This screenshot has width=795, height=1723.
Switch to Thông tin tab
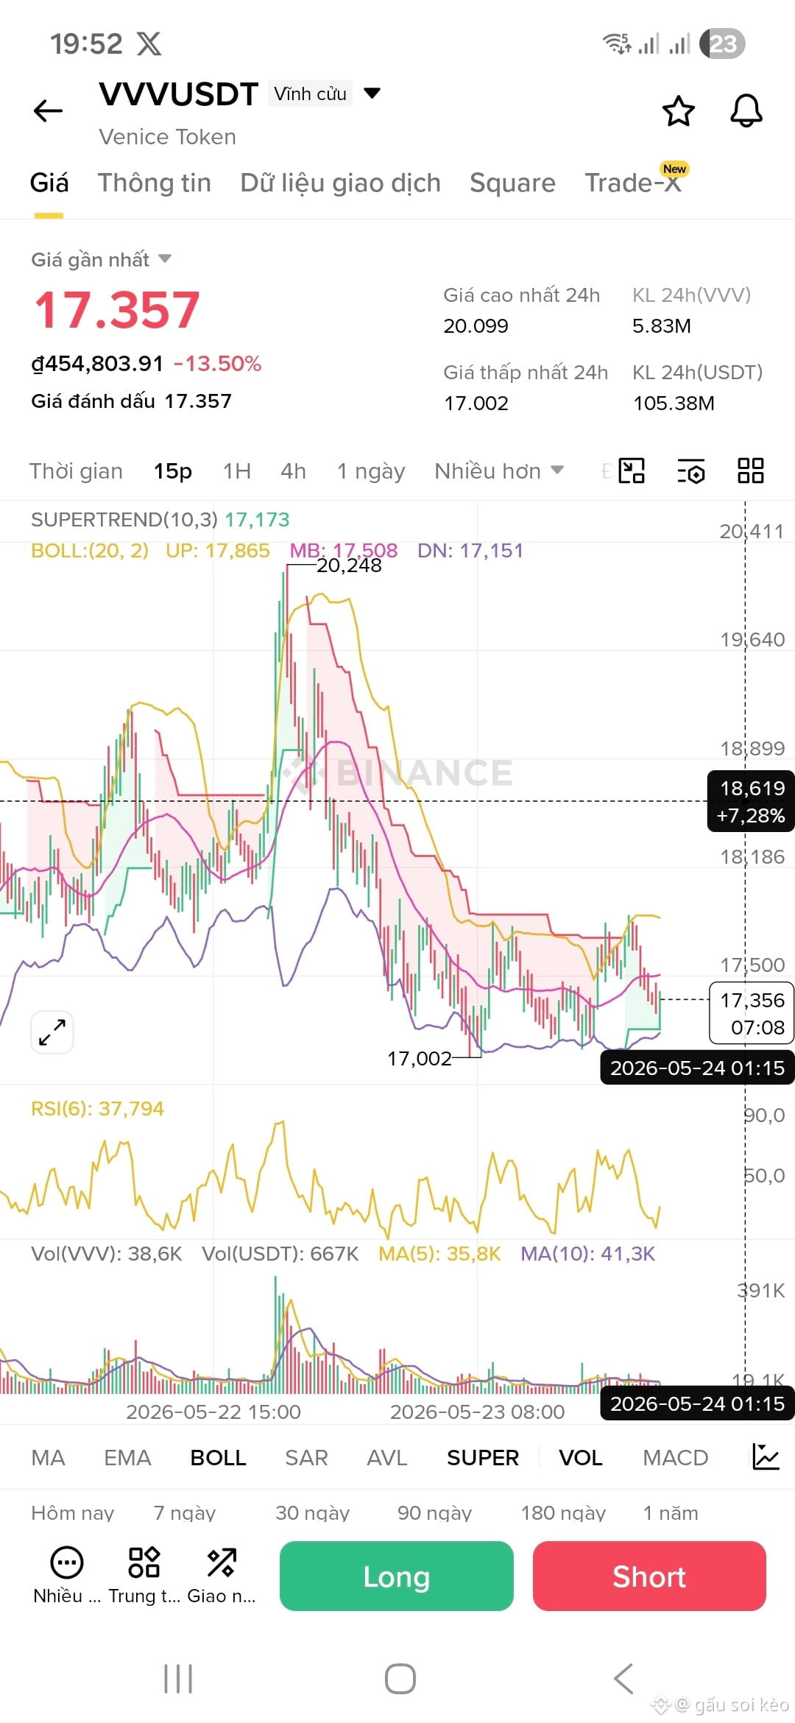(x=155, y=183)
